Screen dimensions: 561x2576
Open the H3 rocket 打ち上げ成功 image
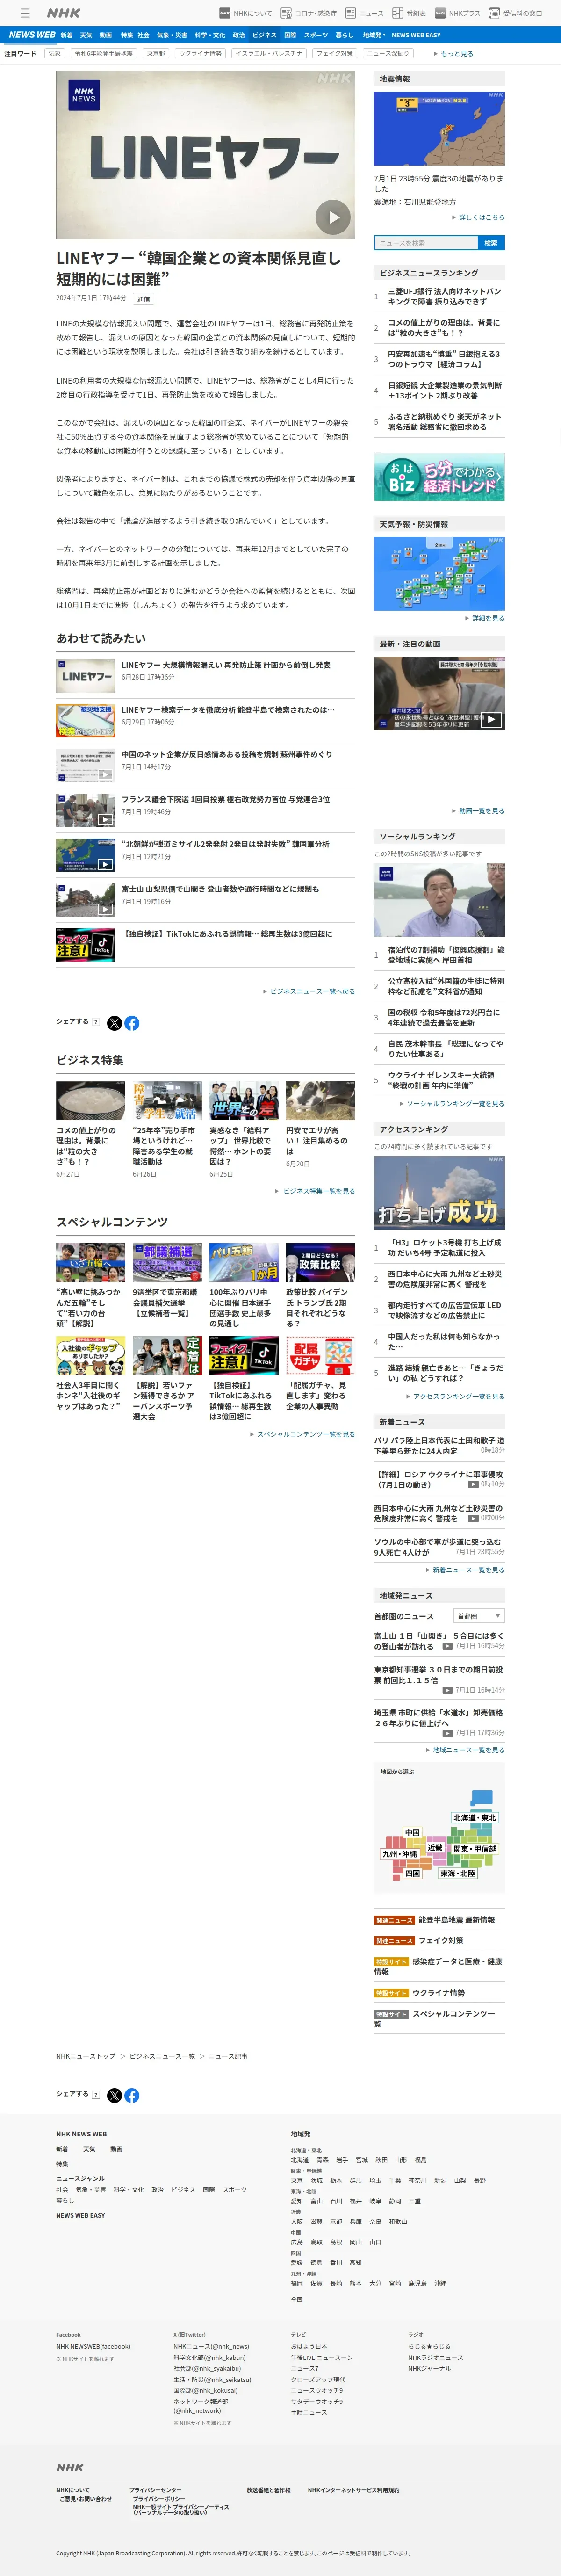[439, 1192]
